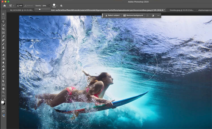Click Remove background button

(133, 15)
